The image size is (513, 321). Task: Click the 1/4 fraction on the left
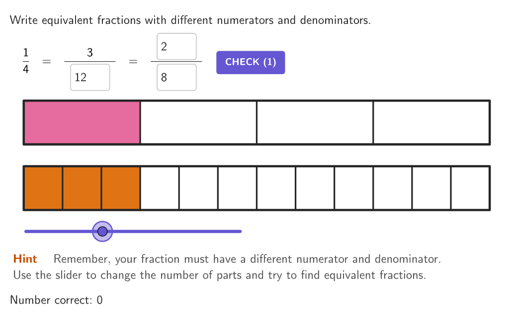pos(26,61)
